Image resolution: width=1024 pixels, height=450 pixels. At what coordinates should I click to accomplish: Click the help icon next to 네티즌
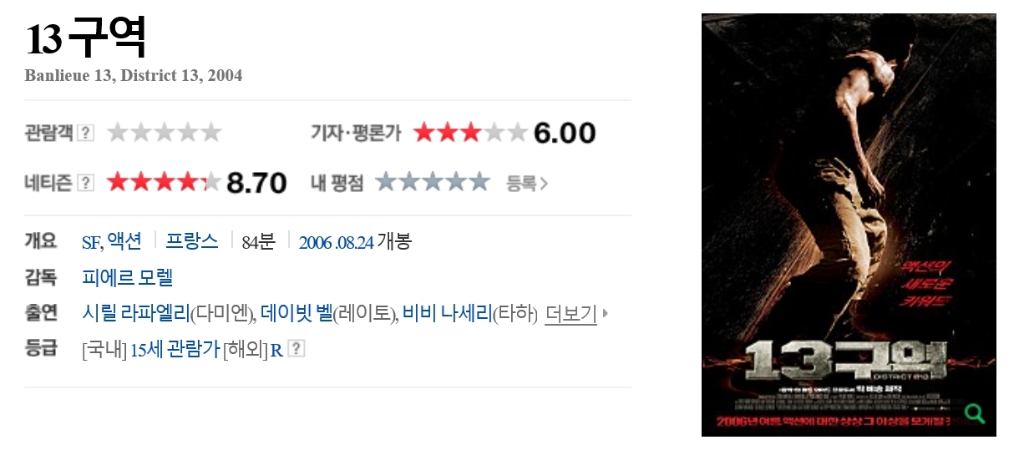pyautogui.click(x=85, y=183)
